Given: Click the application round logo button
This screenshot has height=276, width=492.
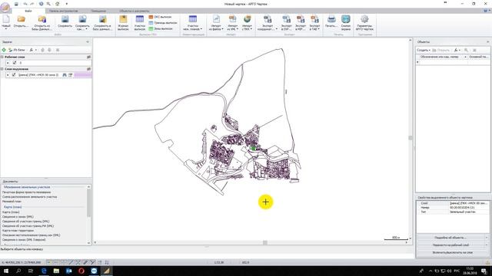Looking at the screenshot, I should [x=5, y=7].
